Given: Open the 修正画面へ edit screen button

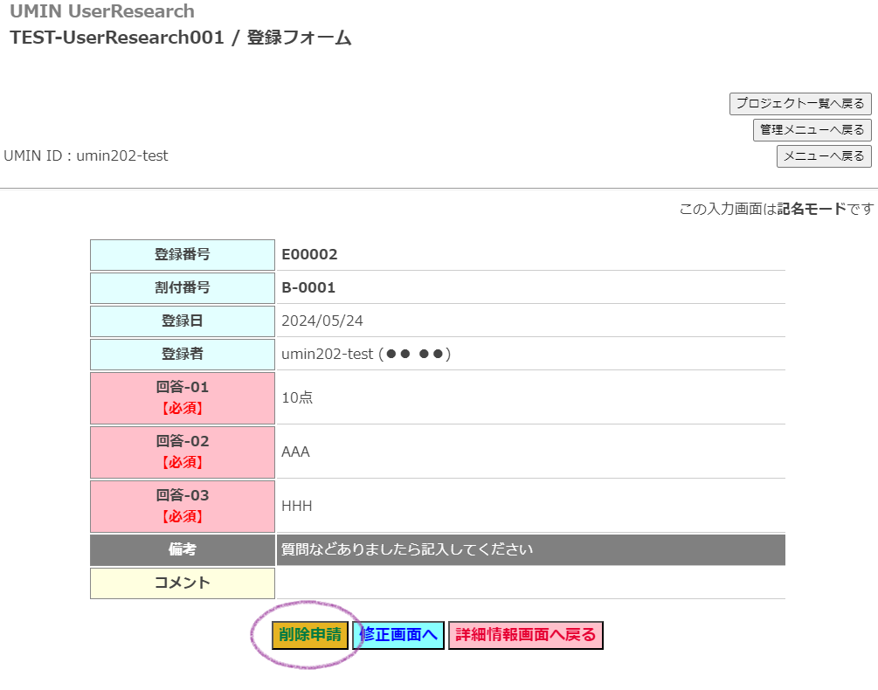Looking at the screenshot, I should point(399,635).
